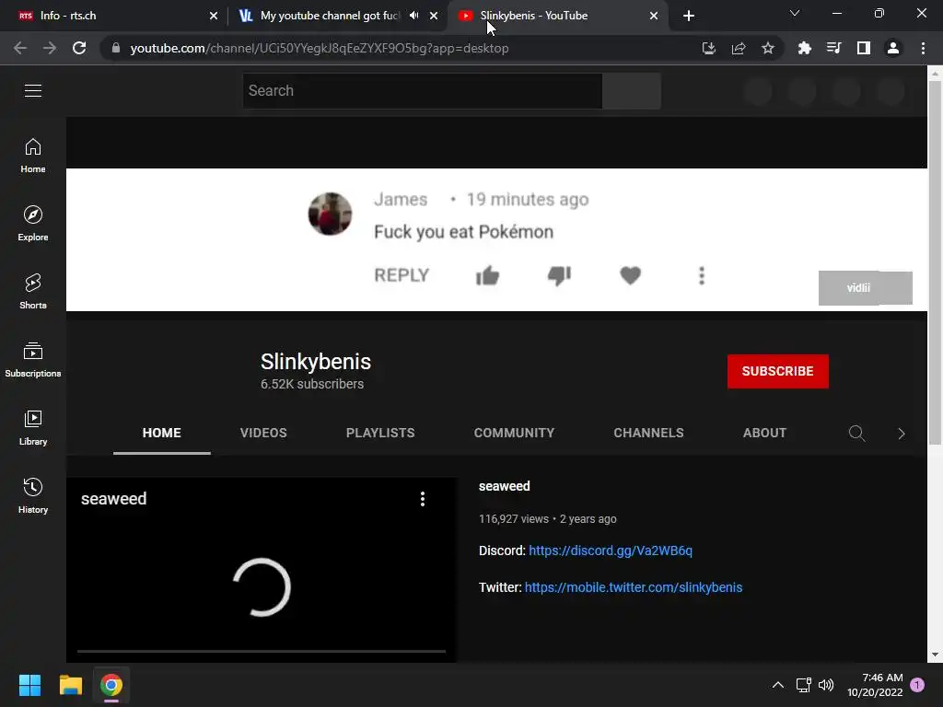This screenshot has width=943, height=707.
Task: Click the Chrome taskbar icon
Action: point(111,685)
